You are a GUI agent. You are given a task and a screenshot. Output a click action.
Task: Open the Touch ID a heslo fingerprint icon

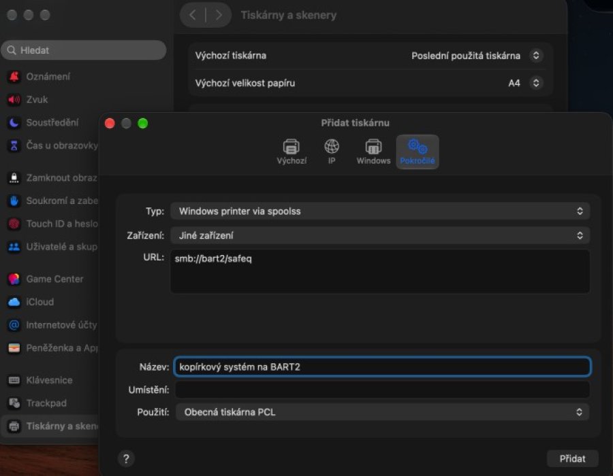[14, 224]
